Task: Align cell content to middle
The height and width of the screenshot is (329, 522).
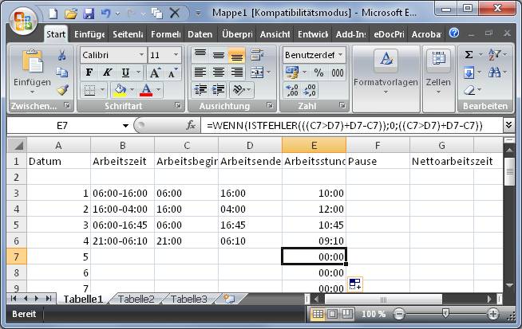Action: [x=219, y=54]
